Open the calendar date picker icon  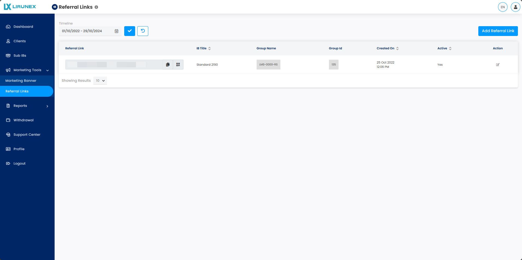pos(117,31)
